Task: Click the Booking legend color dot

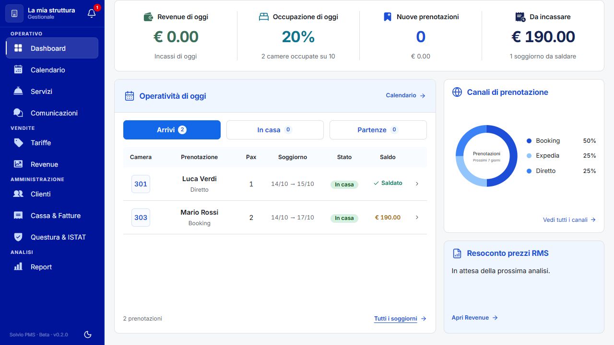Action: coord(529,141)
